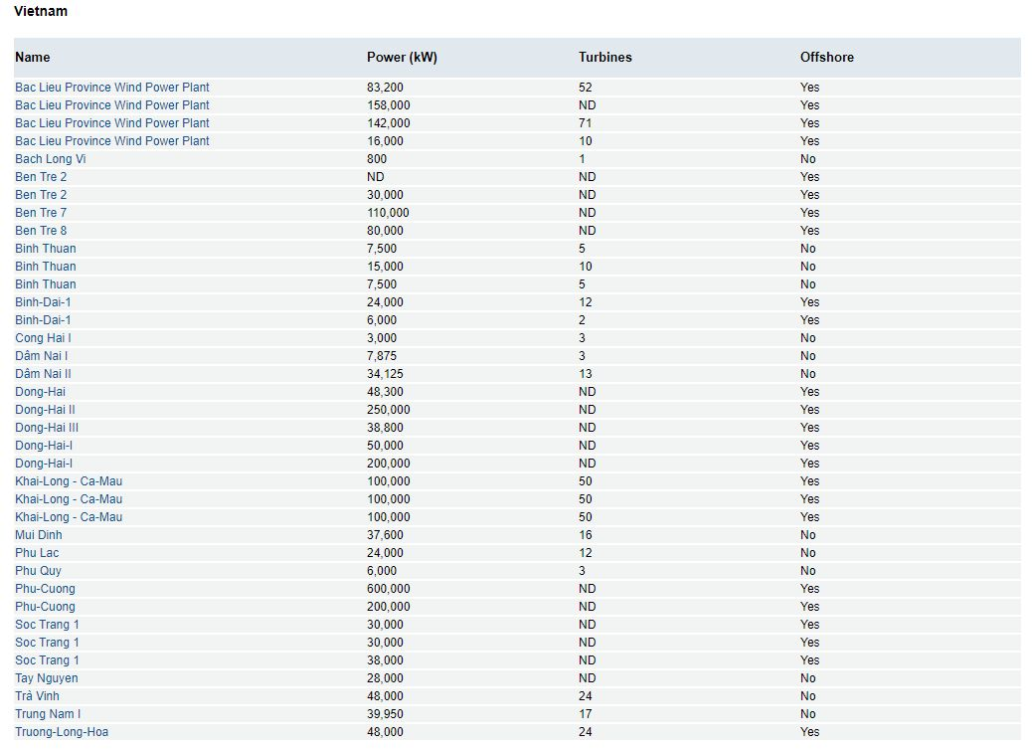Open Soc Trang 1 link with 38,000 kW
Image resolution: width=1032 pixels, height=749 pixels.
click(x=47, y=660)
